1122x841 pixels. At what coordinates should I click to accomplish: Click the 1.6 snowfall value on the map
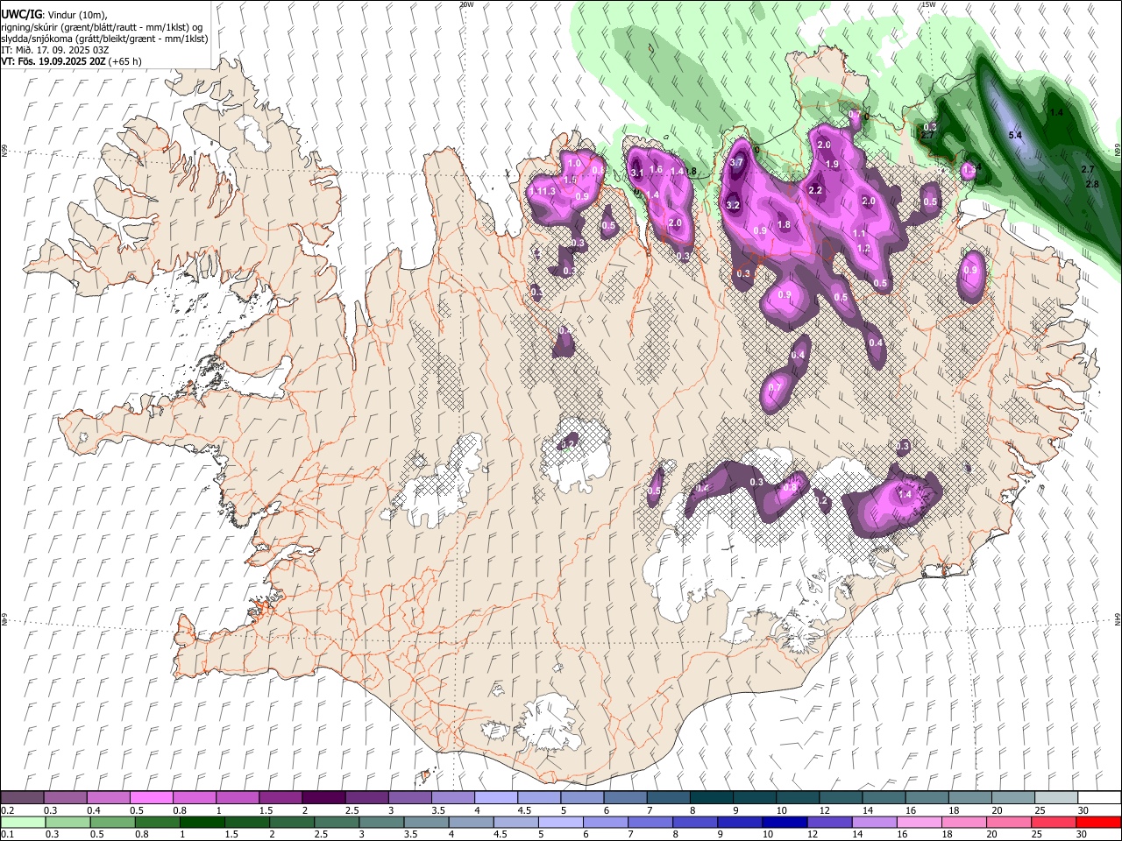coord(655,169)
